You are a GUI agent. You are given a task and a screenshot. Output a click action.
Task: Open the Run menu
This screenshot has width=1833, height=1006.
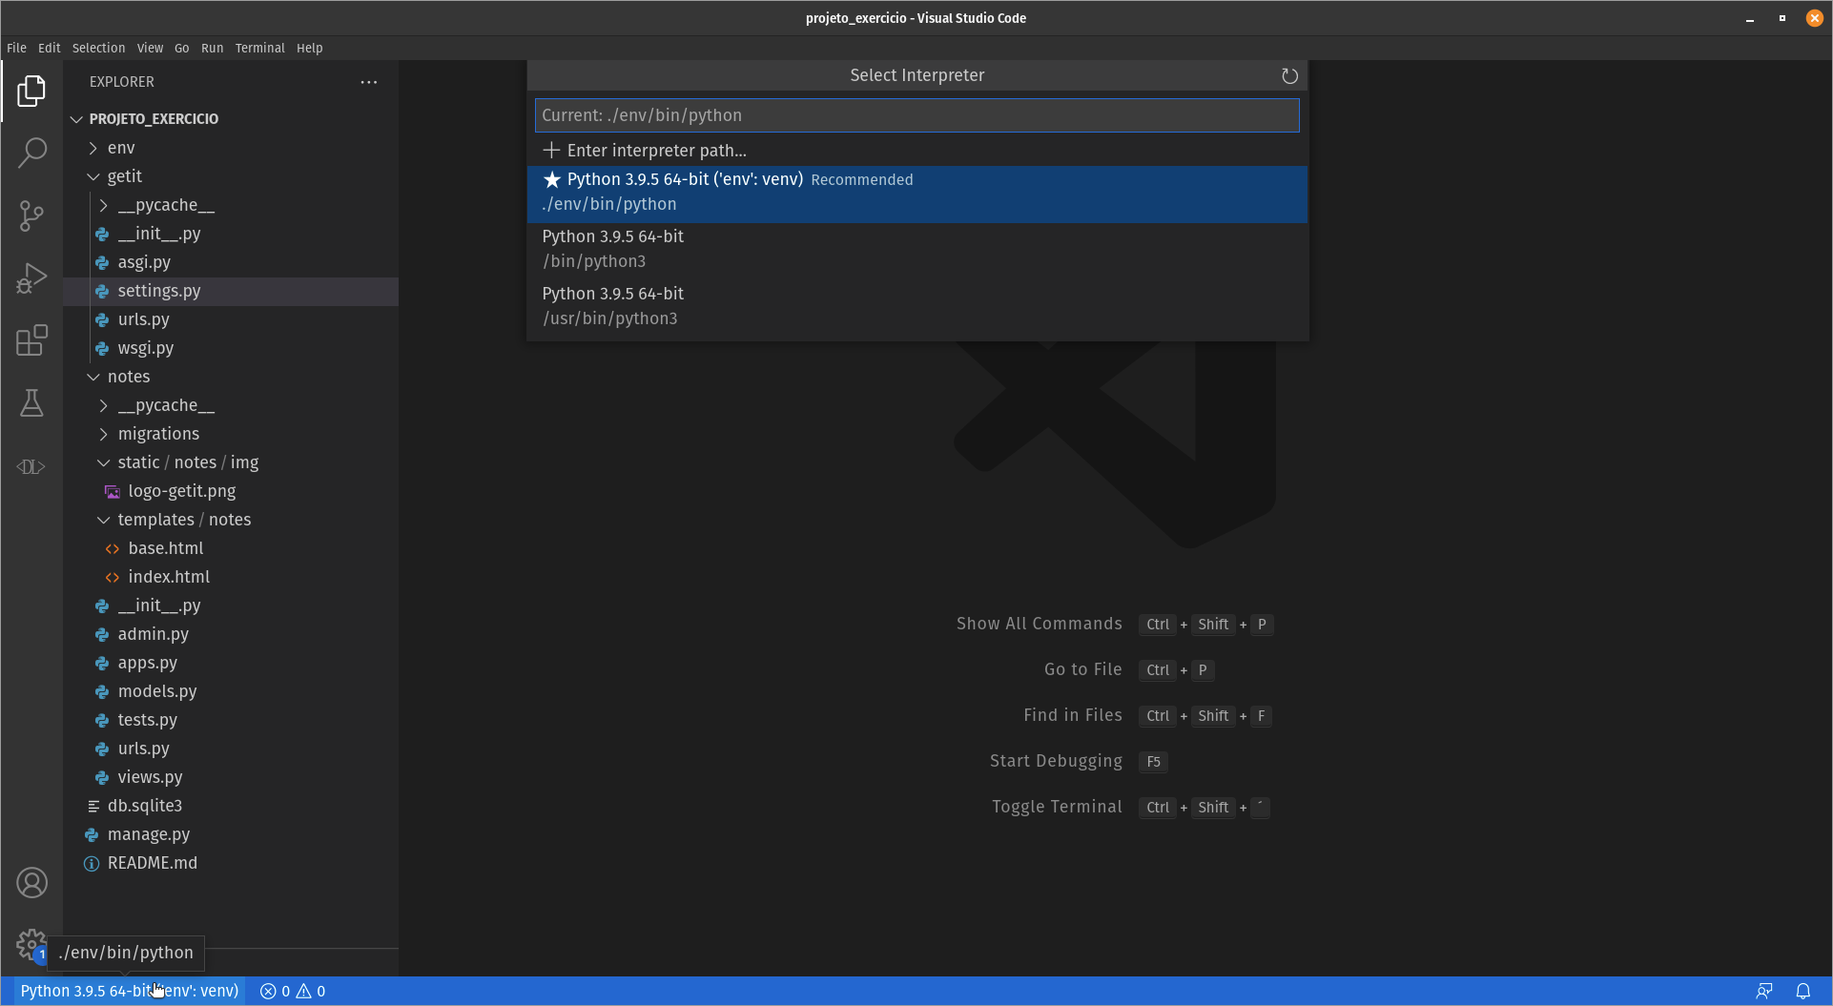tap(212, 48)
